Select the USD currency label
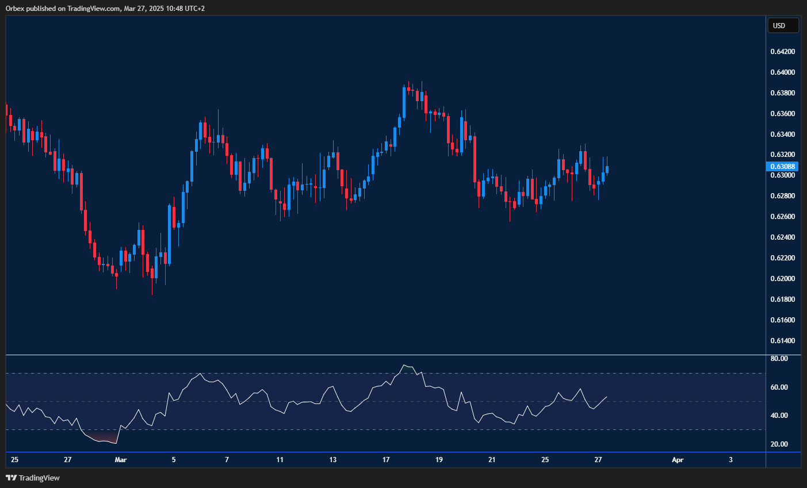This screenshot has height=488, width=807. click(783, 25)
